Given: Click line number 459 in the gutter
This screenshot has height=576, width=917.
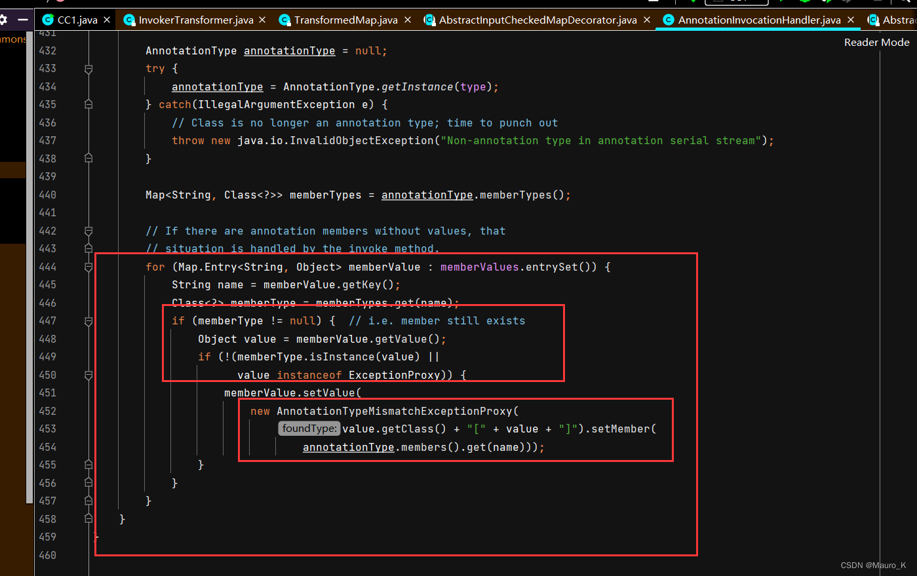Looking at the screenshot, I should tap(48, 537).
